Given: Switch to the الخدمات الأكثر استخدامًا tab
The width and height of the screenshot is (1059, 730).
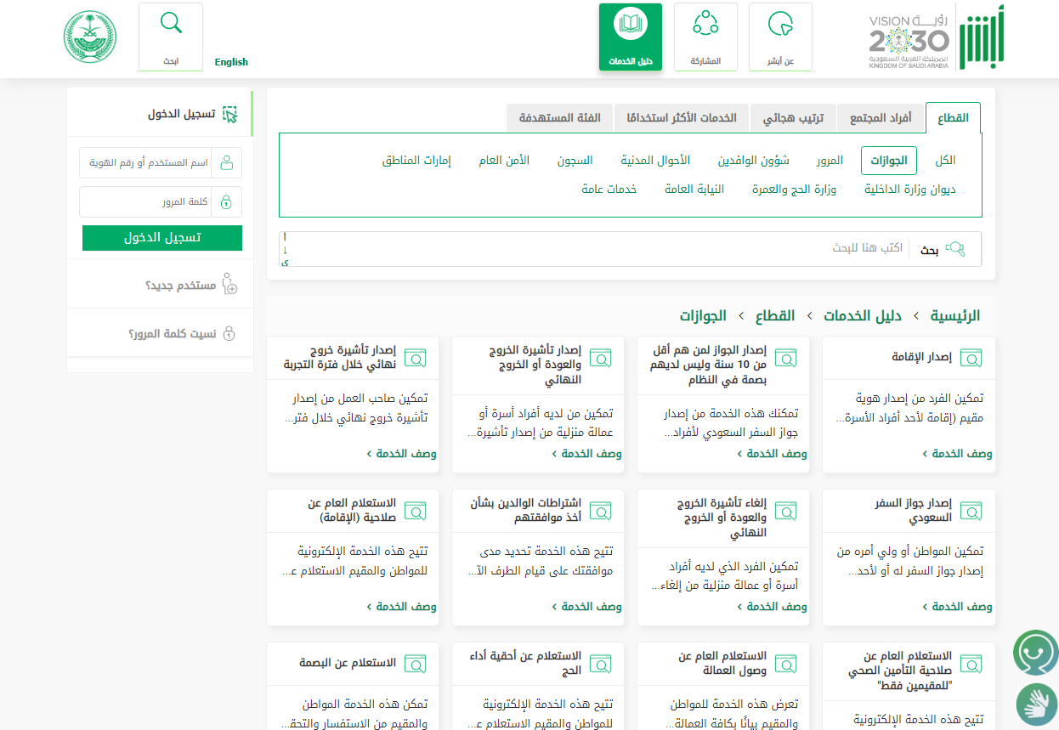Looking at the screenshot, I should [682, 118].
